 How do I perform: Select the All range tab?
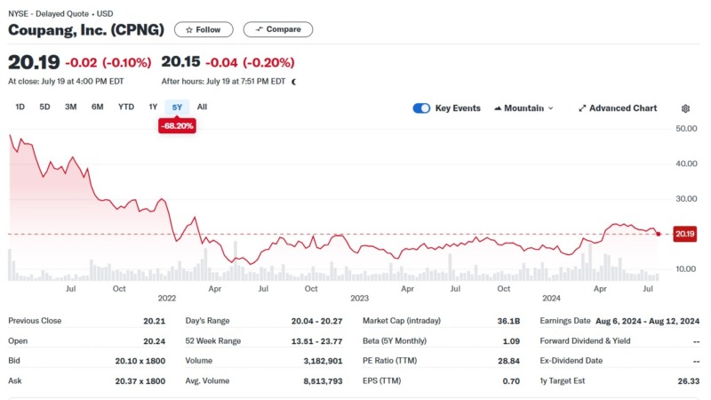pyautogui.click(x=202, y=107)
